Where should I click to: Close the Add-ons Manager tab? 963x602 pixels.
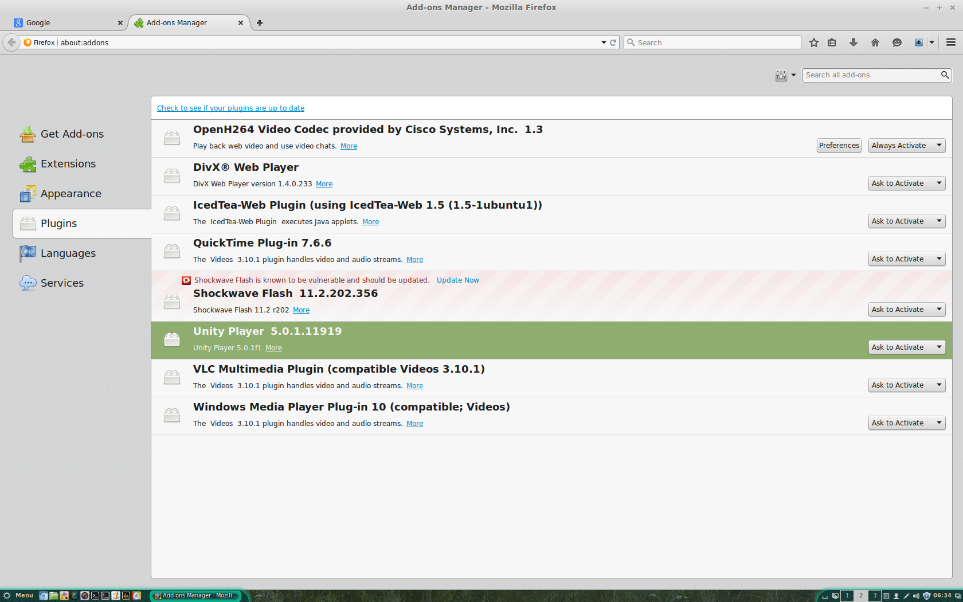point(240,23)
